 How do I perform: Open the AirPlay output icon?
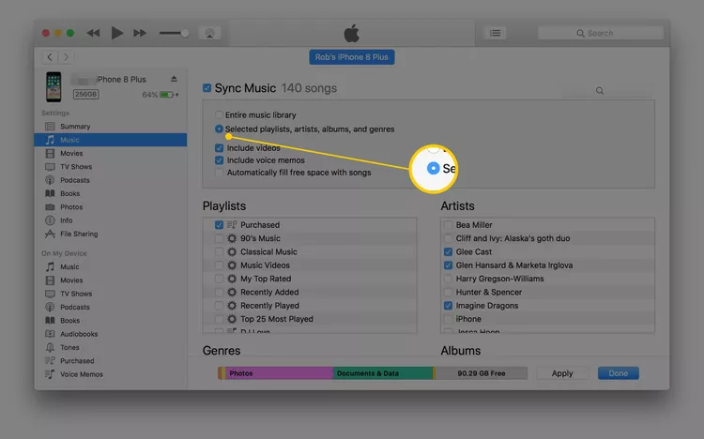(x=209, y=33)
